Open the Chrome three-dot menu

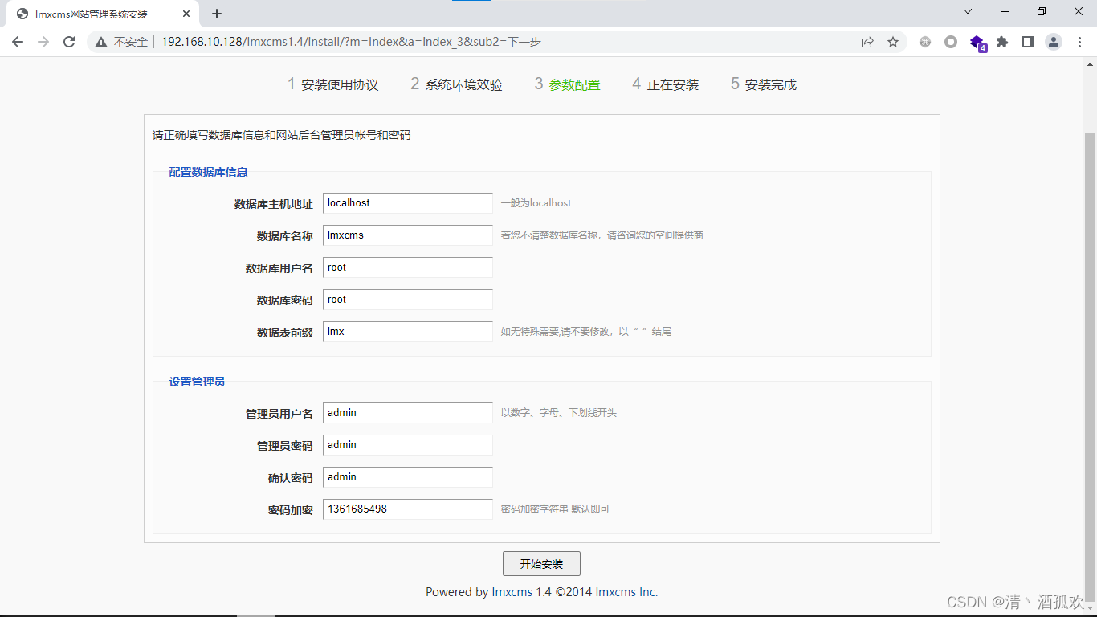tap(1079, 42)
